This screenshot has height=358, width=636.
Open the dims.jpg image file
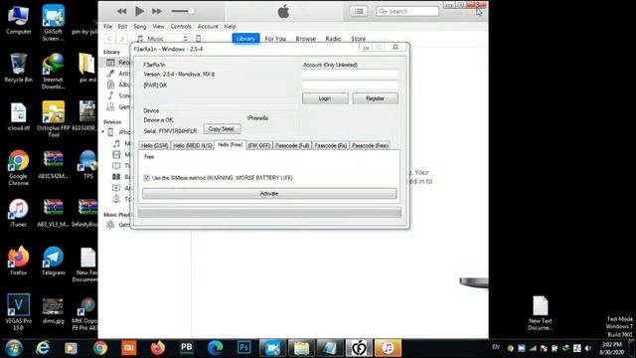53,311
